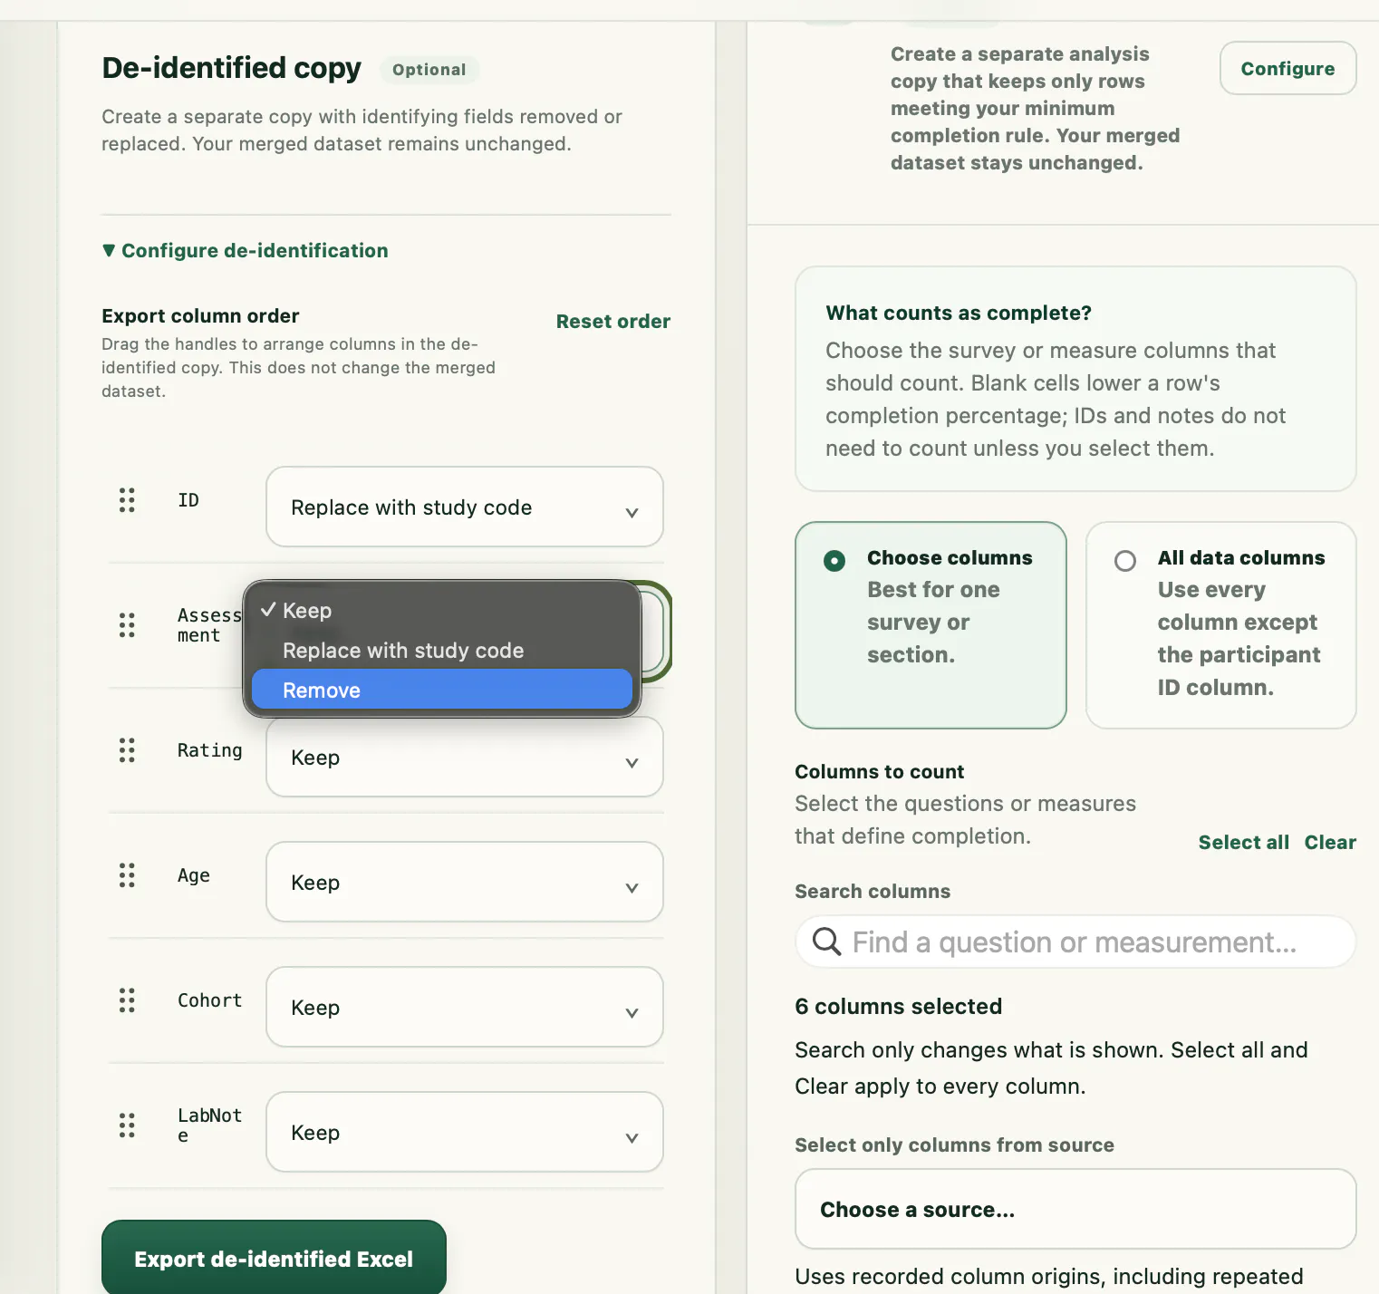The width and height of the screenshot is (1379, 1294).
Task: Grab the drag handle for Age column
Action: click(x=127, y=875)
